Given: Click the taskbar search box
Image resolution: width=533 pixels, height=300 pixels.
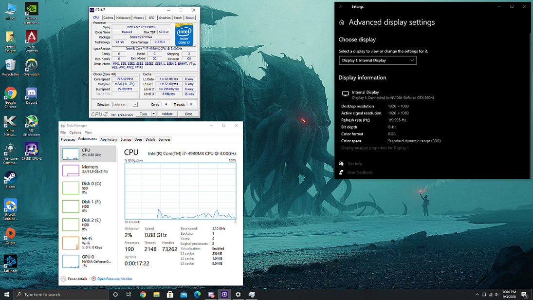Looking at the screenshot, I should (x=61, y=295).
